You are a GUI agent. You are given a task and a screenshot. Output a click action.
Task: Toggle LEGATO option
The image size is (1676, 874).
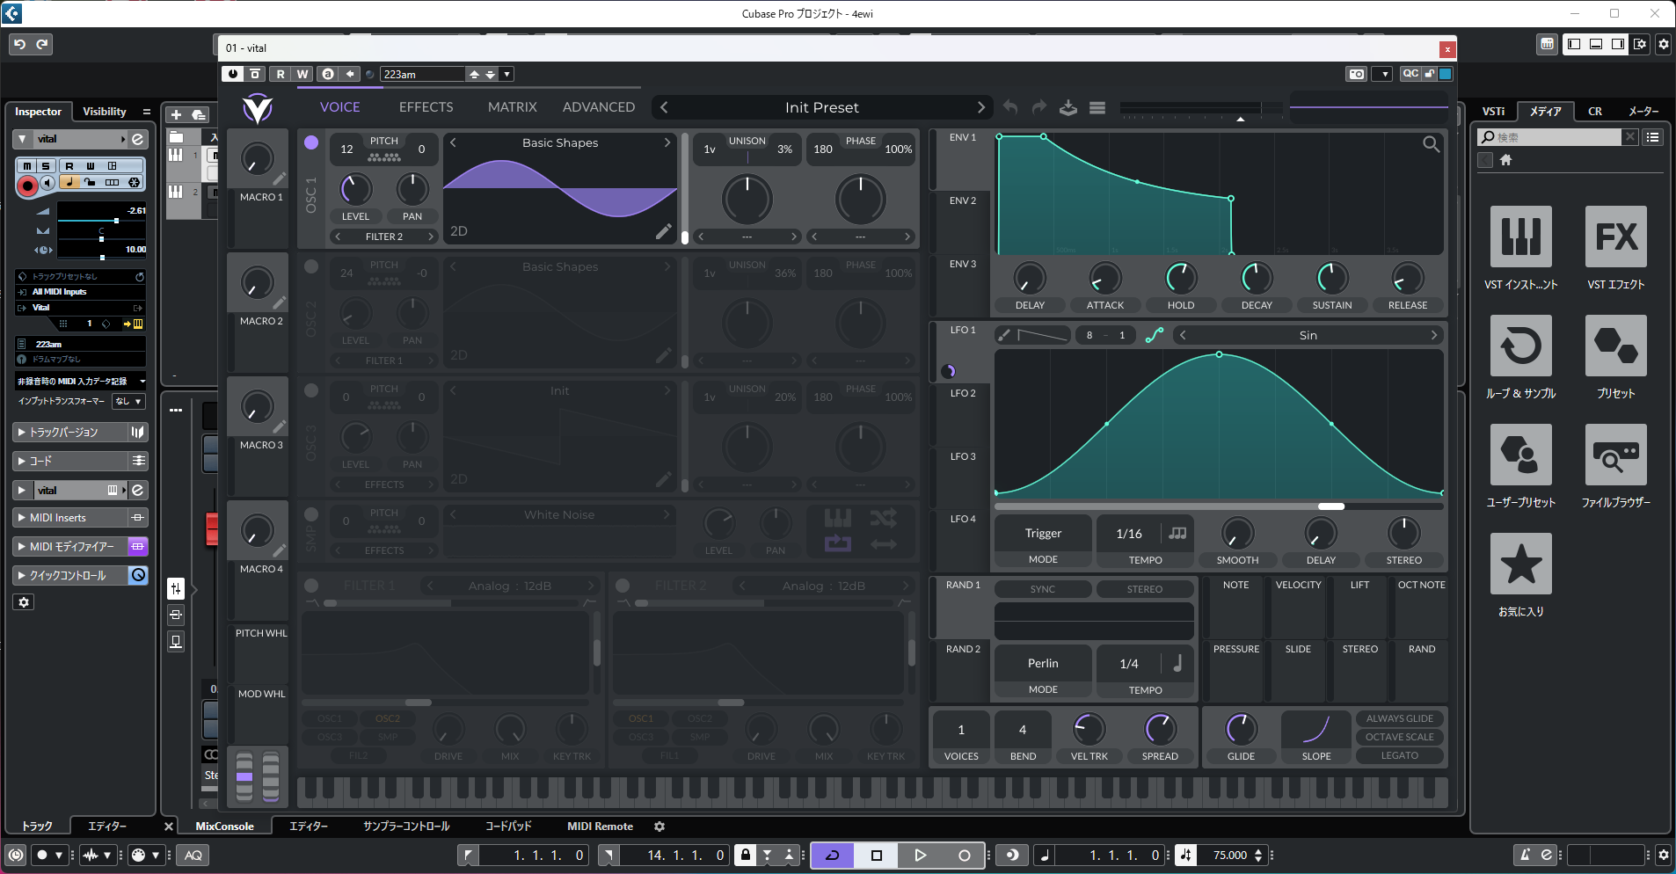(x=1399, y=755)
